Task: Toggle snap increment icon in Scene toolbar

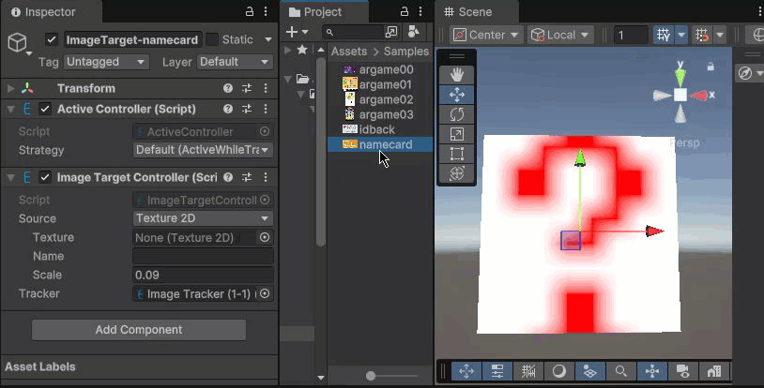Action: [702, 35]
